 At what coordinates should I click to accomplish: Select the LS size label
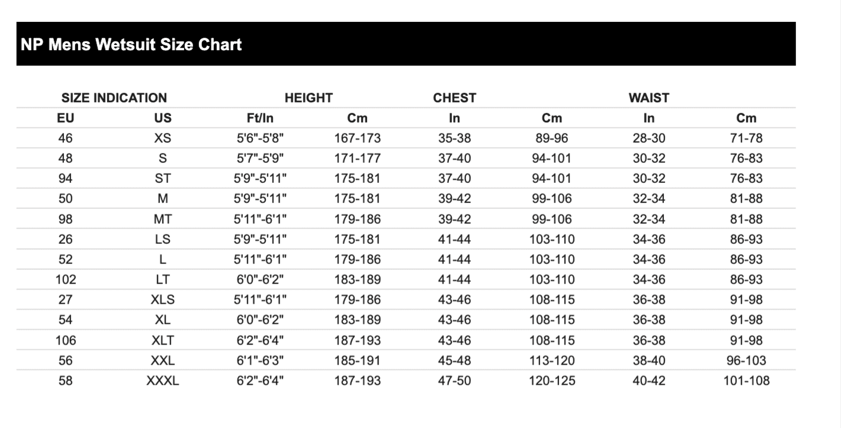click(x=162, y=239)
